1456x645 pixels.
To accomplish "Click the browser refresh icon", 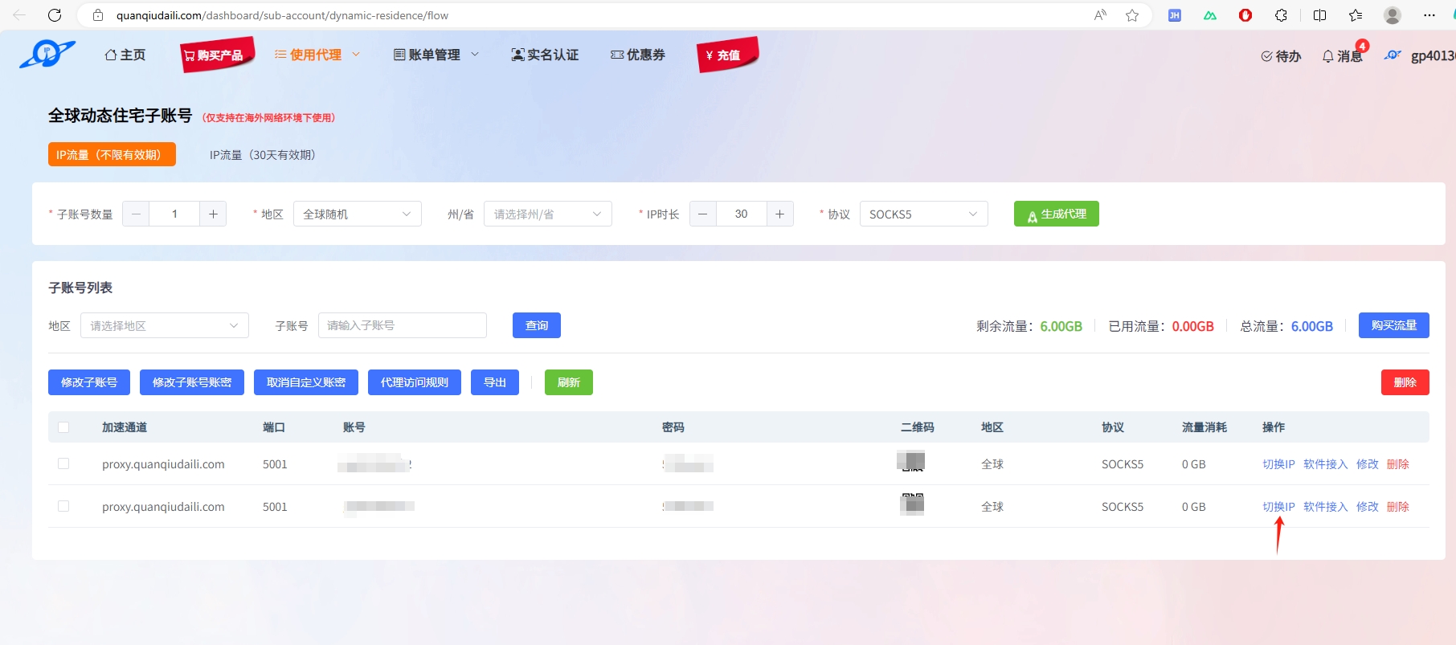I will pos(55,15).
